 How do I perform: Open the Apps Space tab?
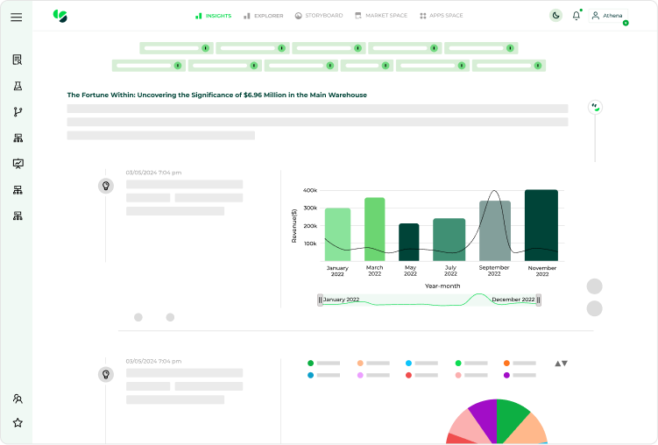tap(441, 16)
